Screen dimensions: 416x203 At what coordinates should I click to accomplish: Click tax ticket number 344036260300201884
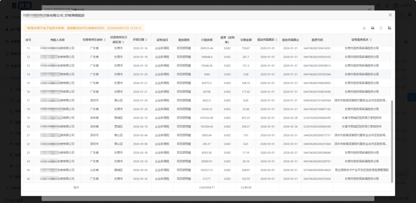click(317, 144)
